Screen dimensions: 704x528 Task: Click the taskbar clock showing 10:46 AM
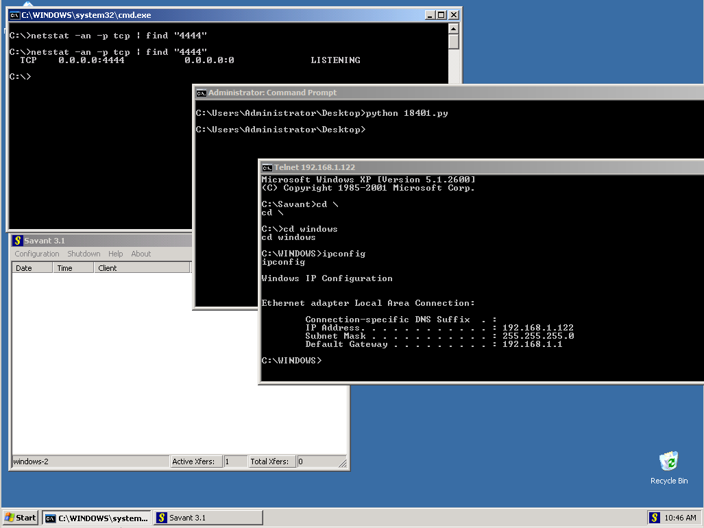point(680,518)
